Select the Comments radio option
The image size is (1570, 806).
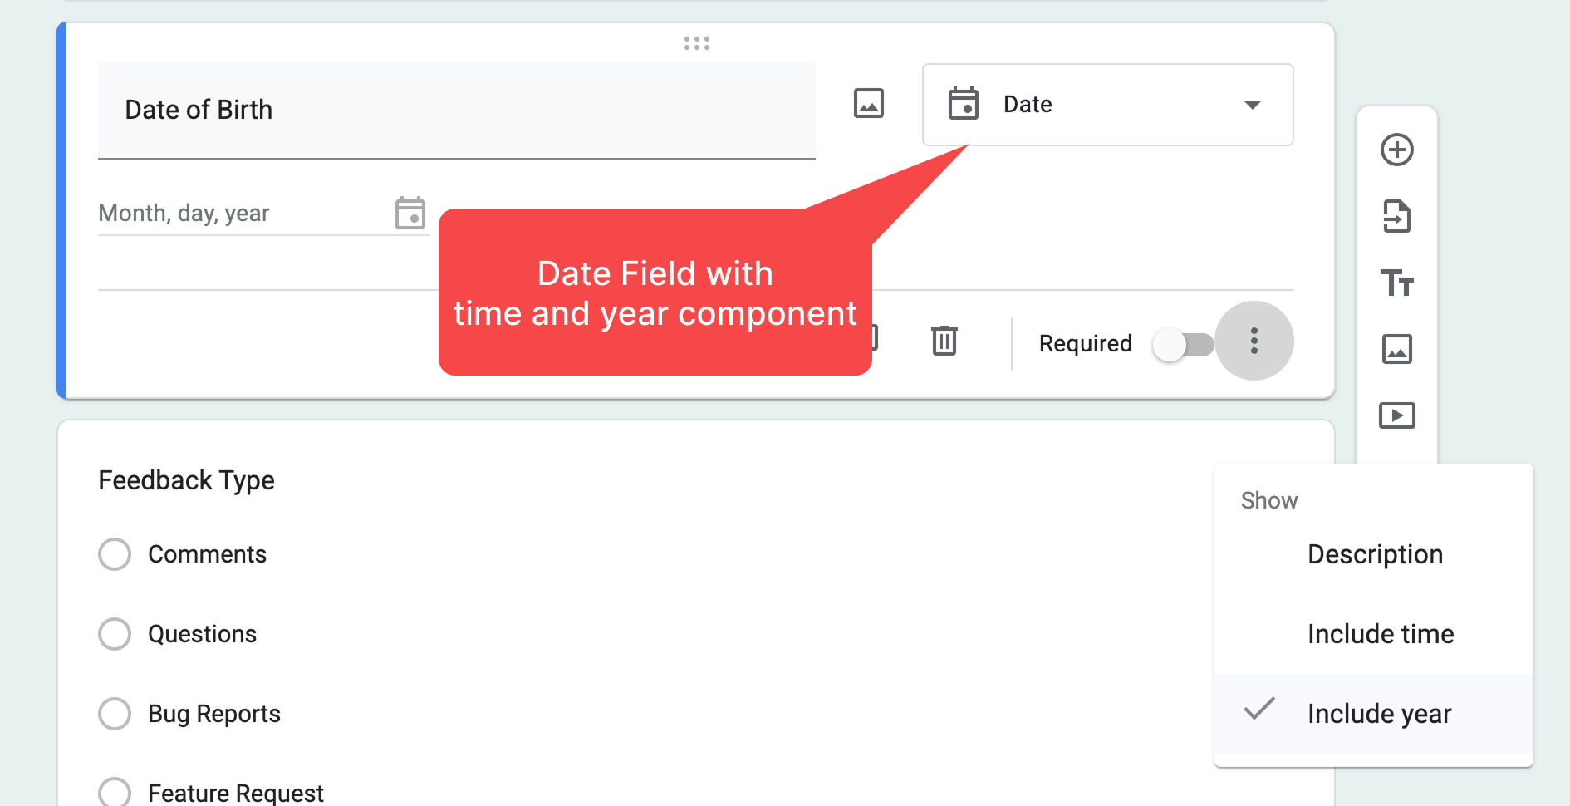[x=115, y=554]
